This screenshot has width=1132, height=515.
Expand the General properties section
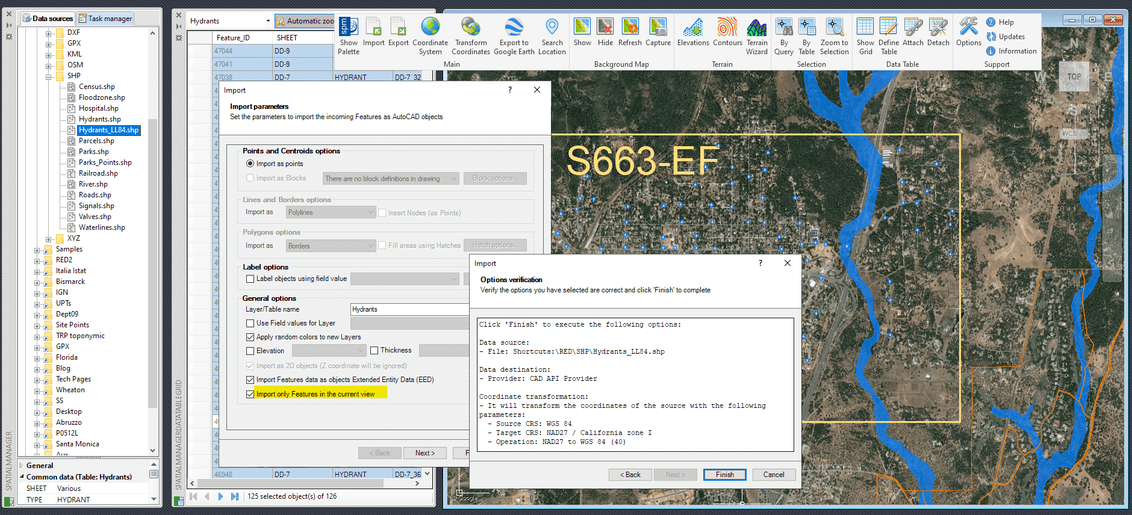tap(22, 466)
